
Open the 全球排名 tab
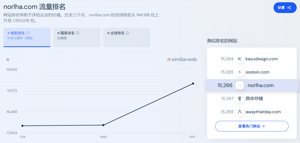point(126,37)
